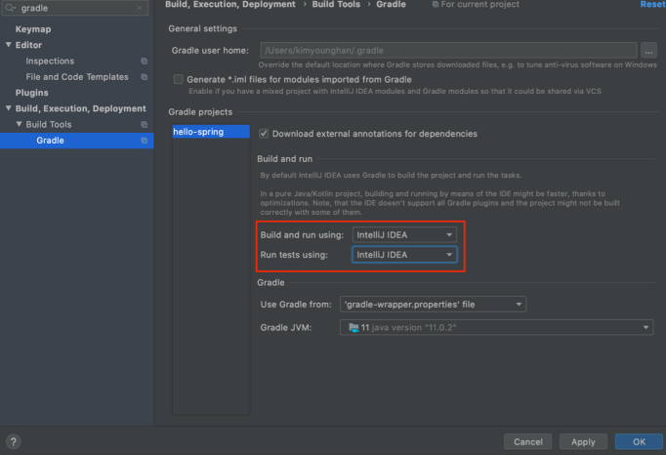Open the Run tests using dropdown
This screenshot has width=666, height=455.
(x=404, y=255)
